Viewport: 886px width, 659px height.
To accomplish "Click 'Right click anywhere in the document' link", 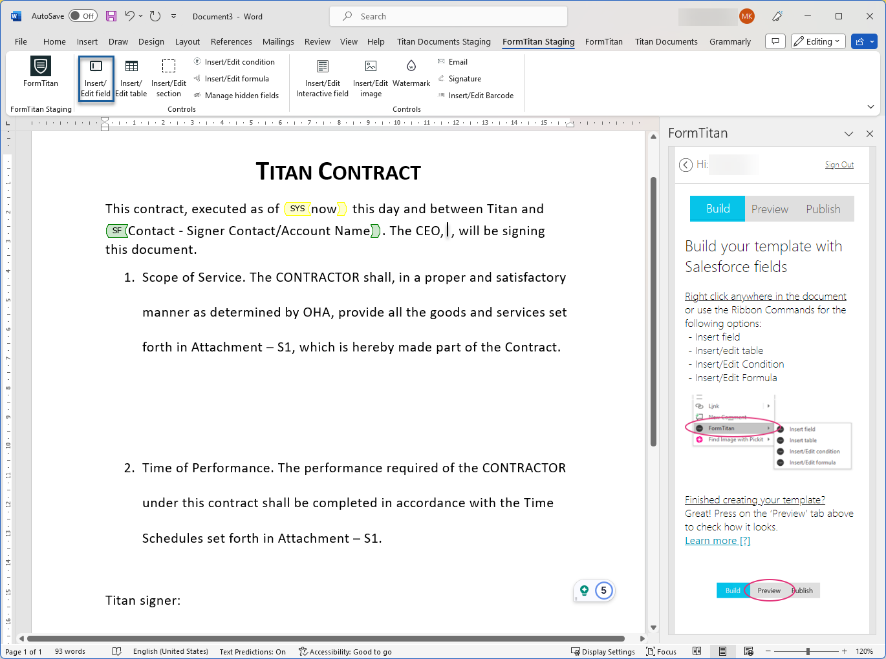I will (766, 297).
